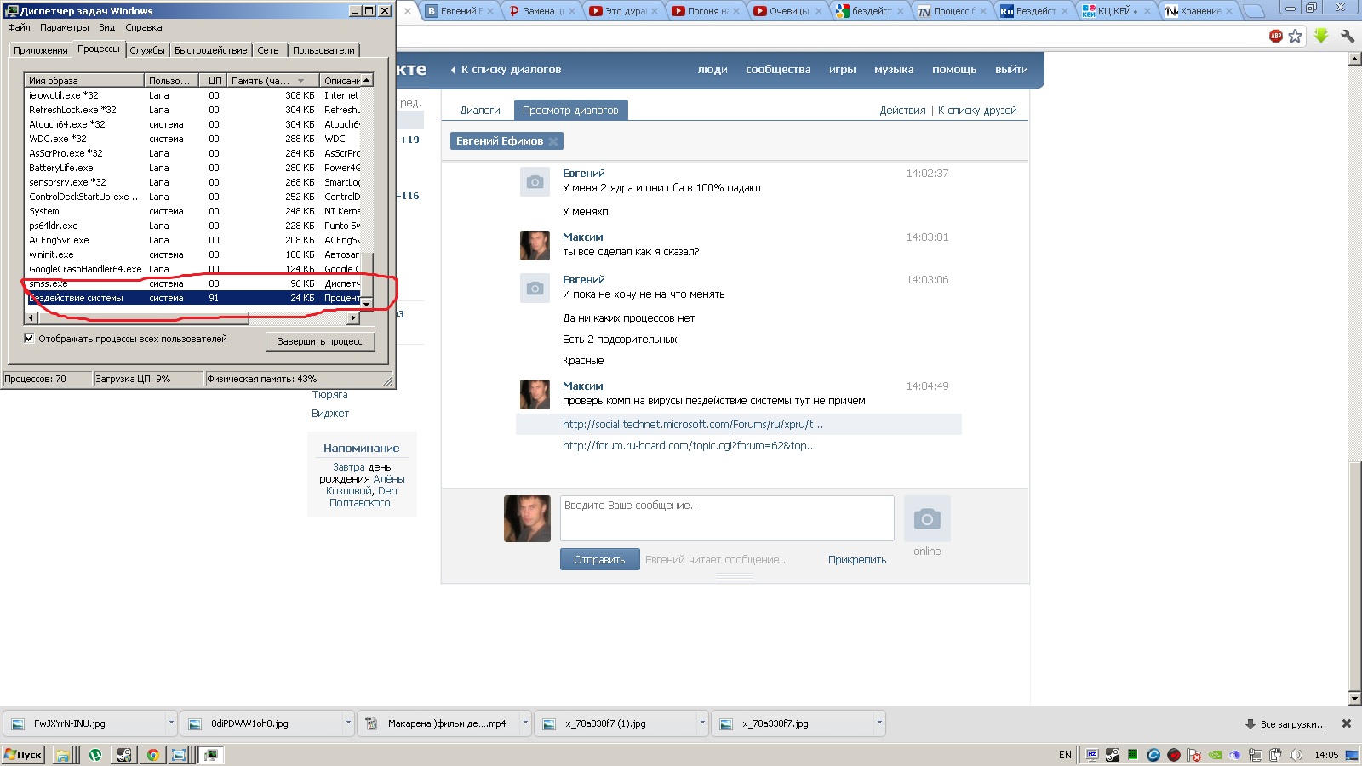Switch to the Службы tab
The height and width of the screenshot is (766, 1362).
coord(147,50)
